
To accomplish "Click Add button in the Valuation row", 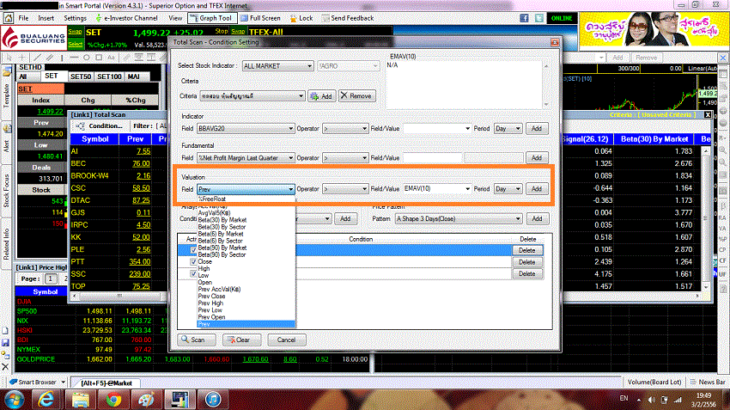I will (536, 189).
